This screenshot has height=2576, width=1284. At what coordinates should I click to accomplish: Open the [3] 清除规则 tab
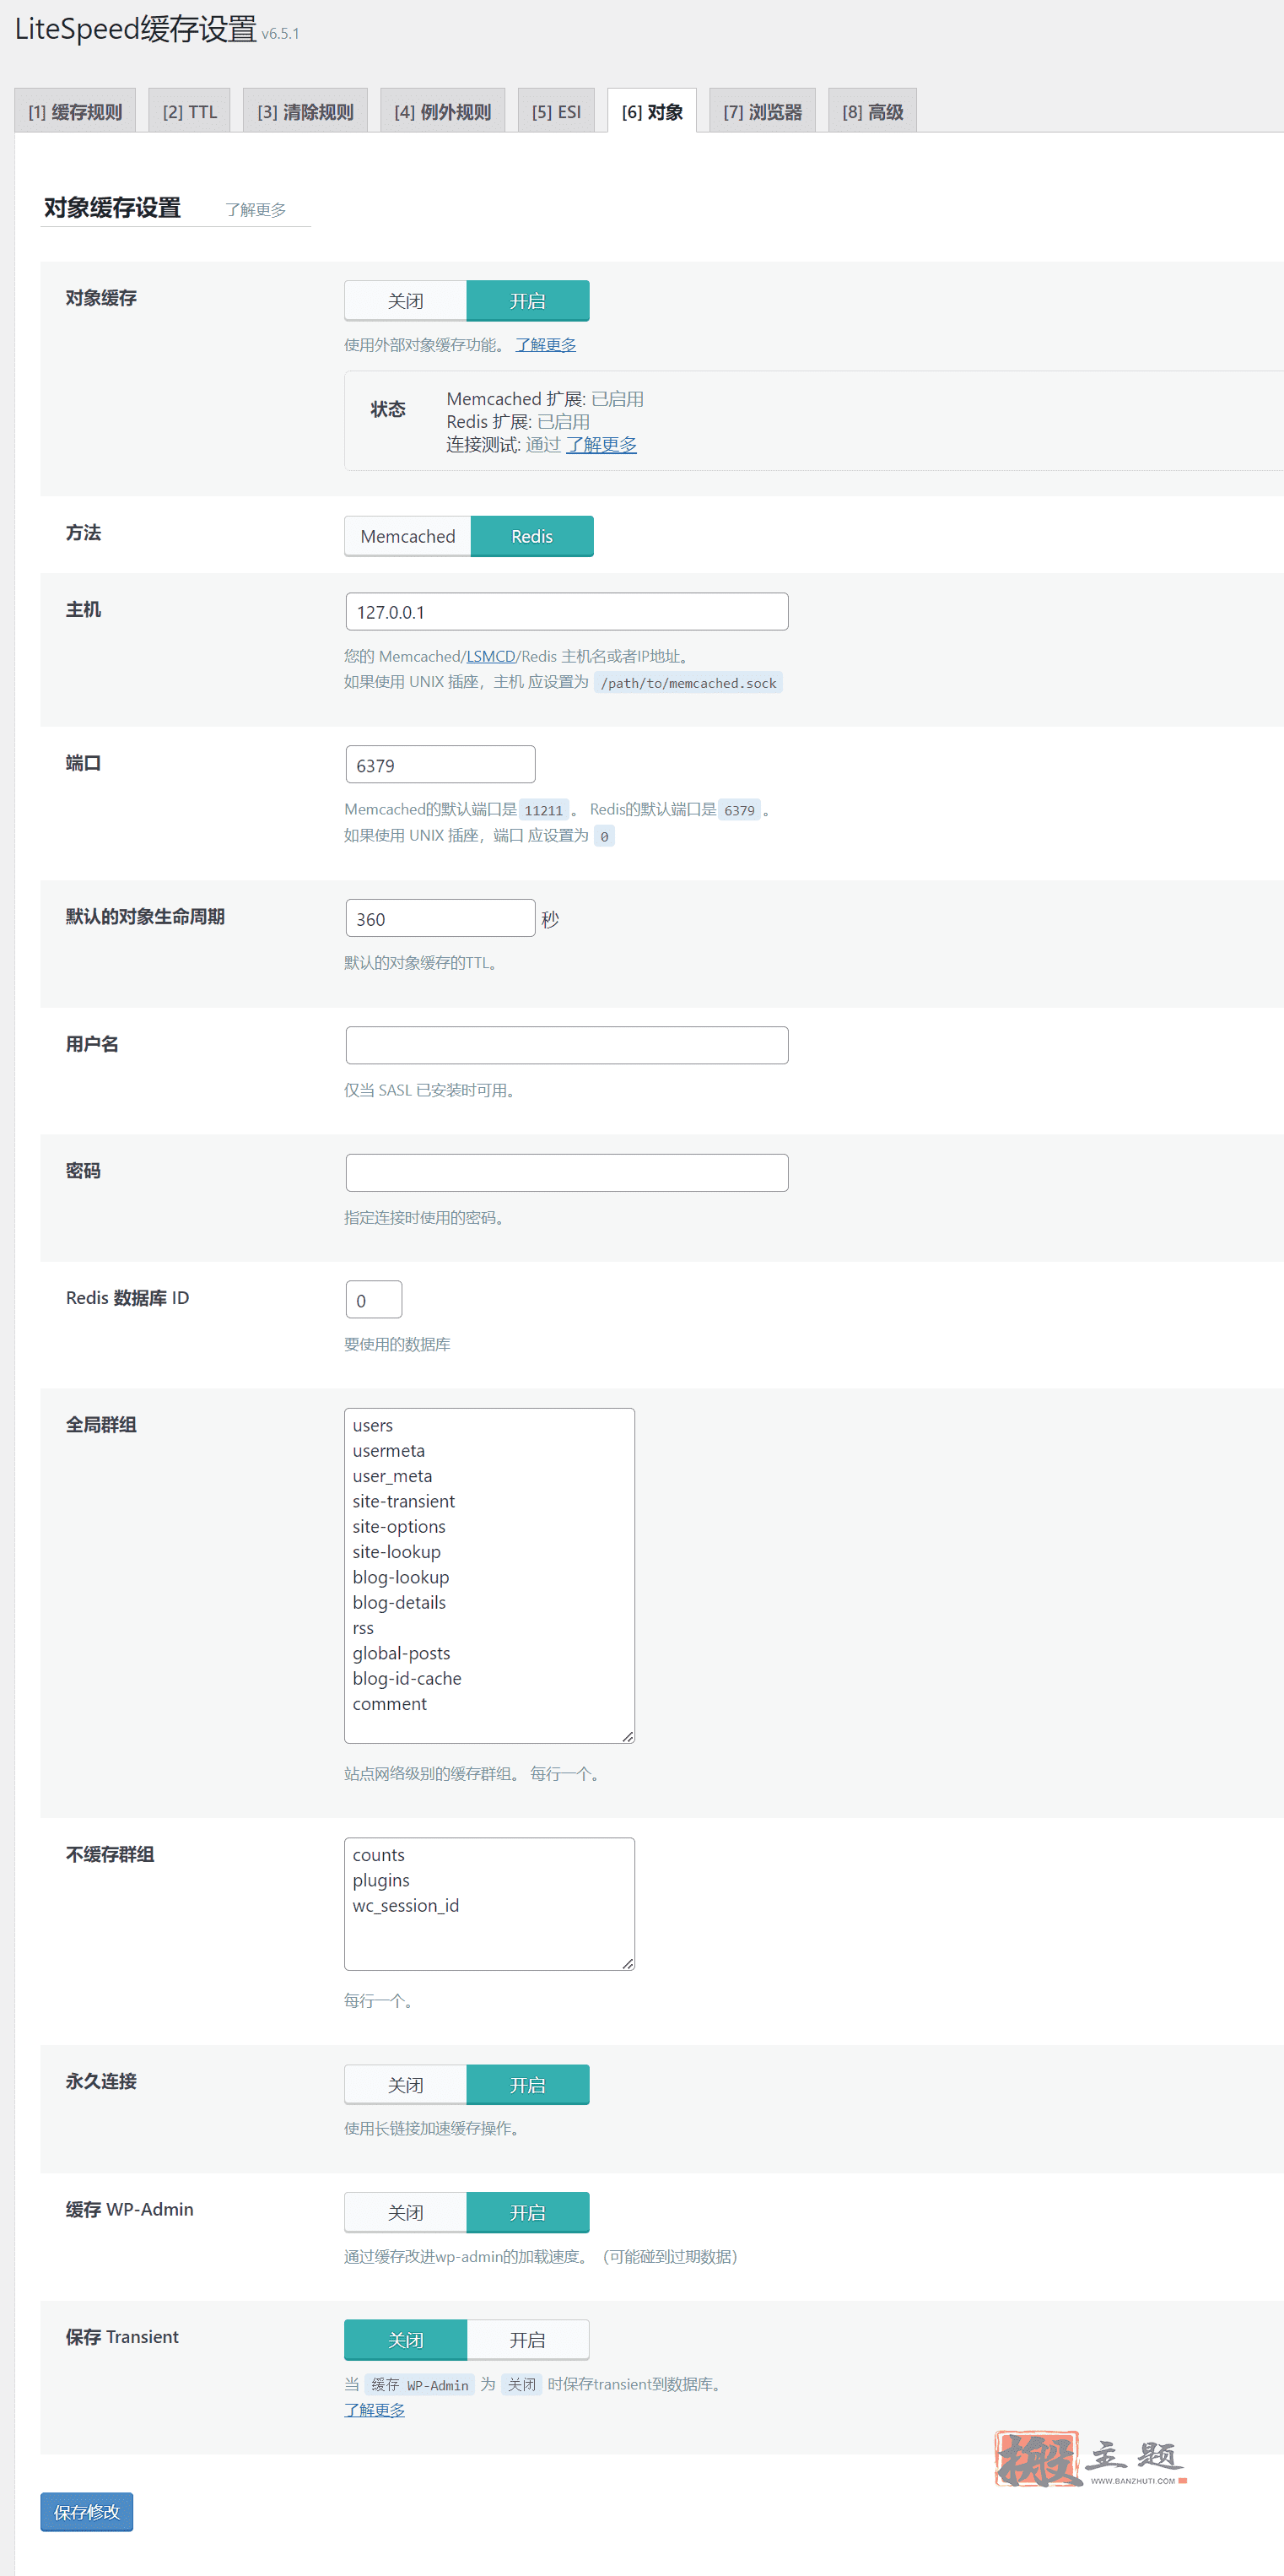(x=305, y=111)
